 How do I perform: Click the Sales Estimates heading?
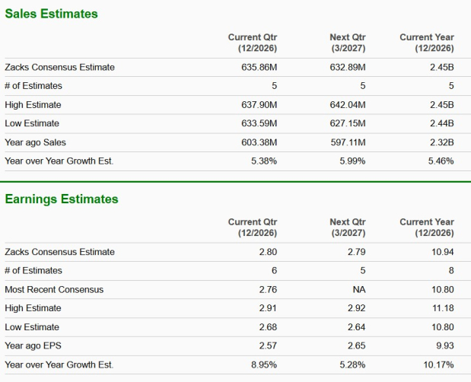tap(52, 14)
